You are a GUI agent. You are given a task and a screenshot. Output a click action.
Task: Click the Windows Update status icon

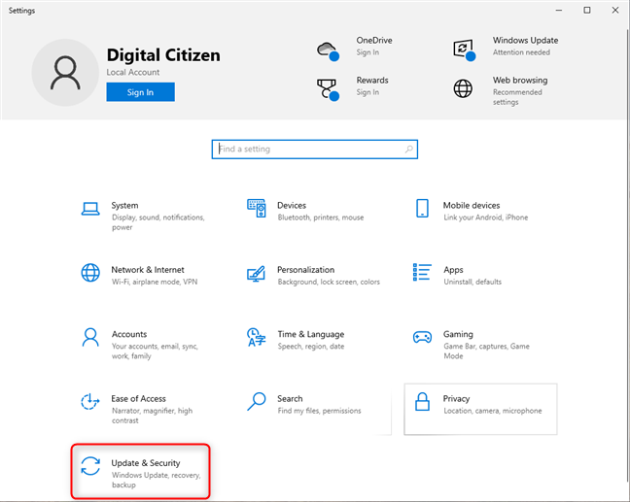pyautogui.click(x=465, y=50)
